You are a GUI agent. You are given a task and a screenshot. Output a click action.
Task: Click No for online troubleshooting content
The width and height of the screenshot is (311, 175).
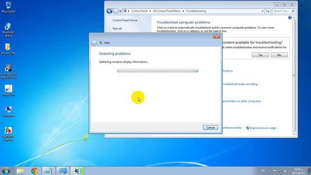point(279,55)
